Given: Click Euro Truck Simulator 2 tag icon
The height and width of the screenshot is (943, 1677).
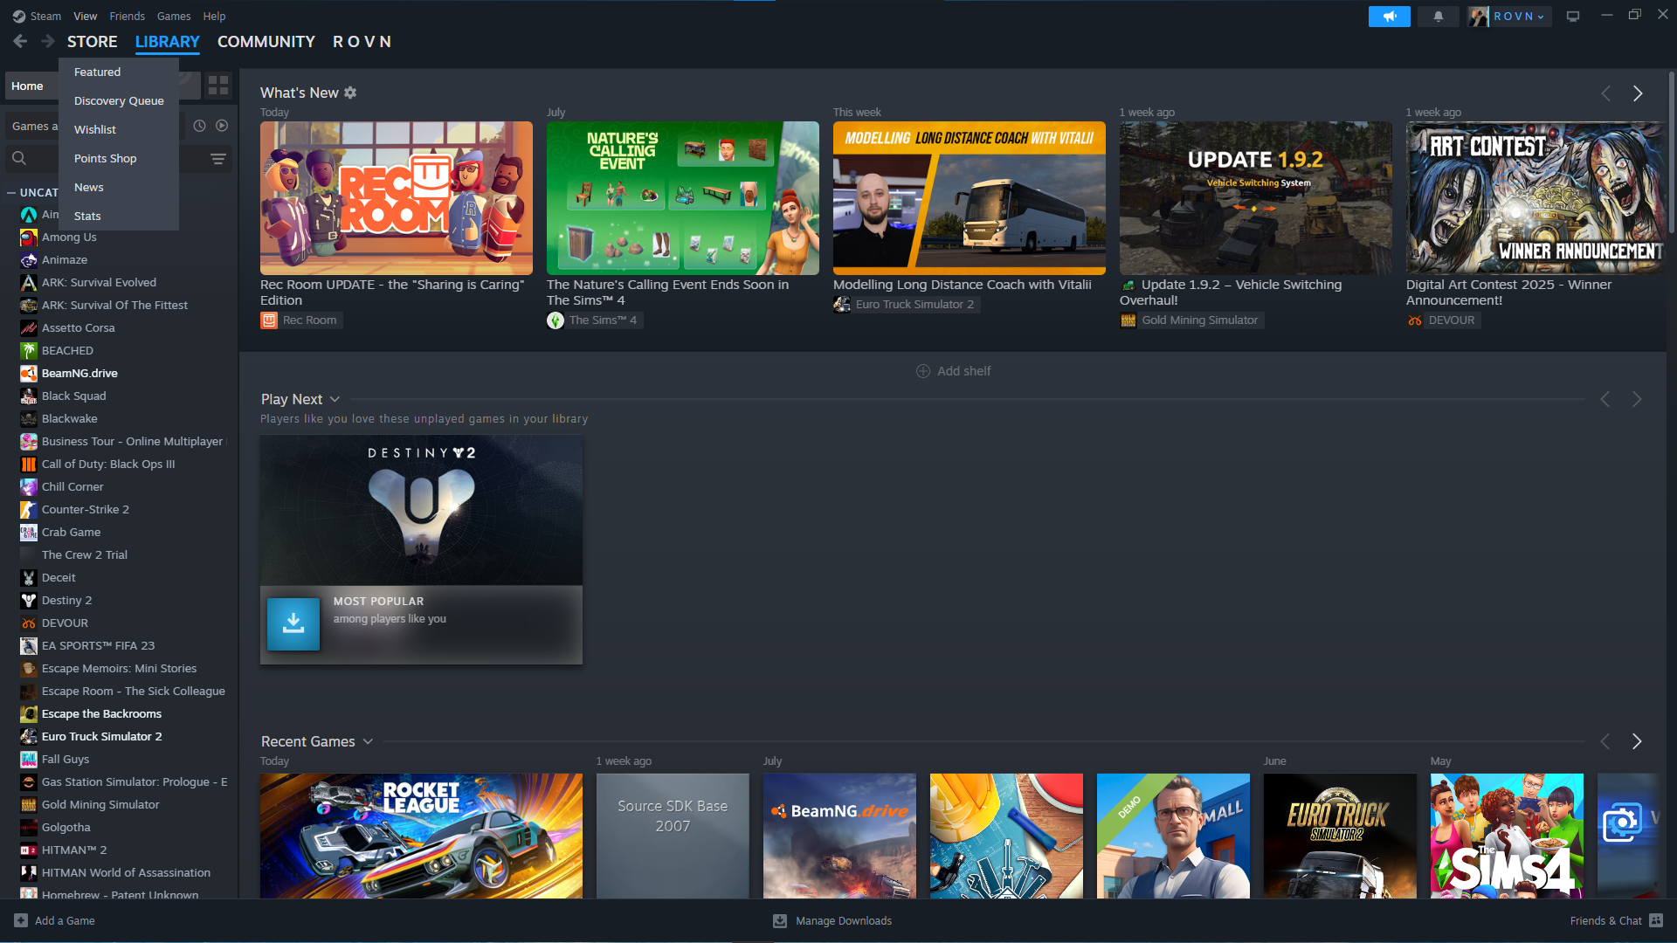Looking at the screenshot, I should [x=842, y=305].
